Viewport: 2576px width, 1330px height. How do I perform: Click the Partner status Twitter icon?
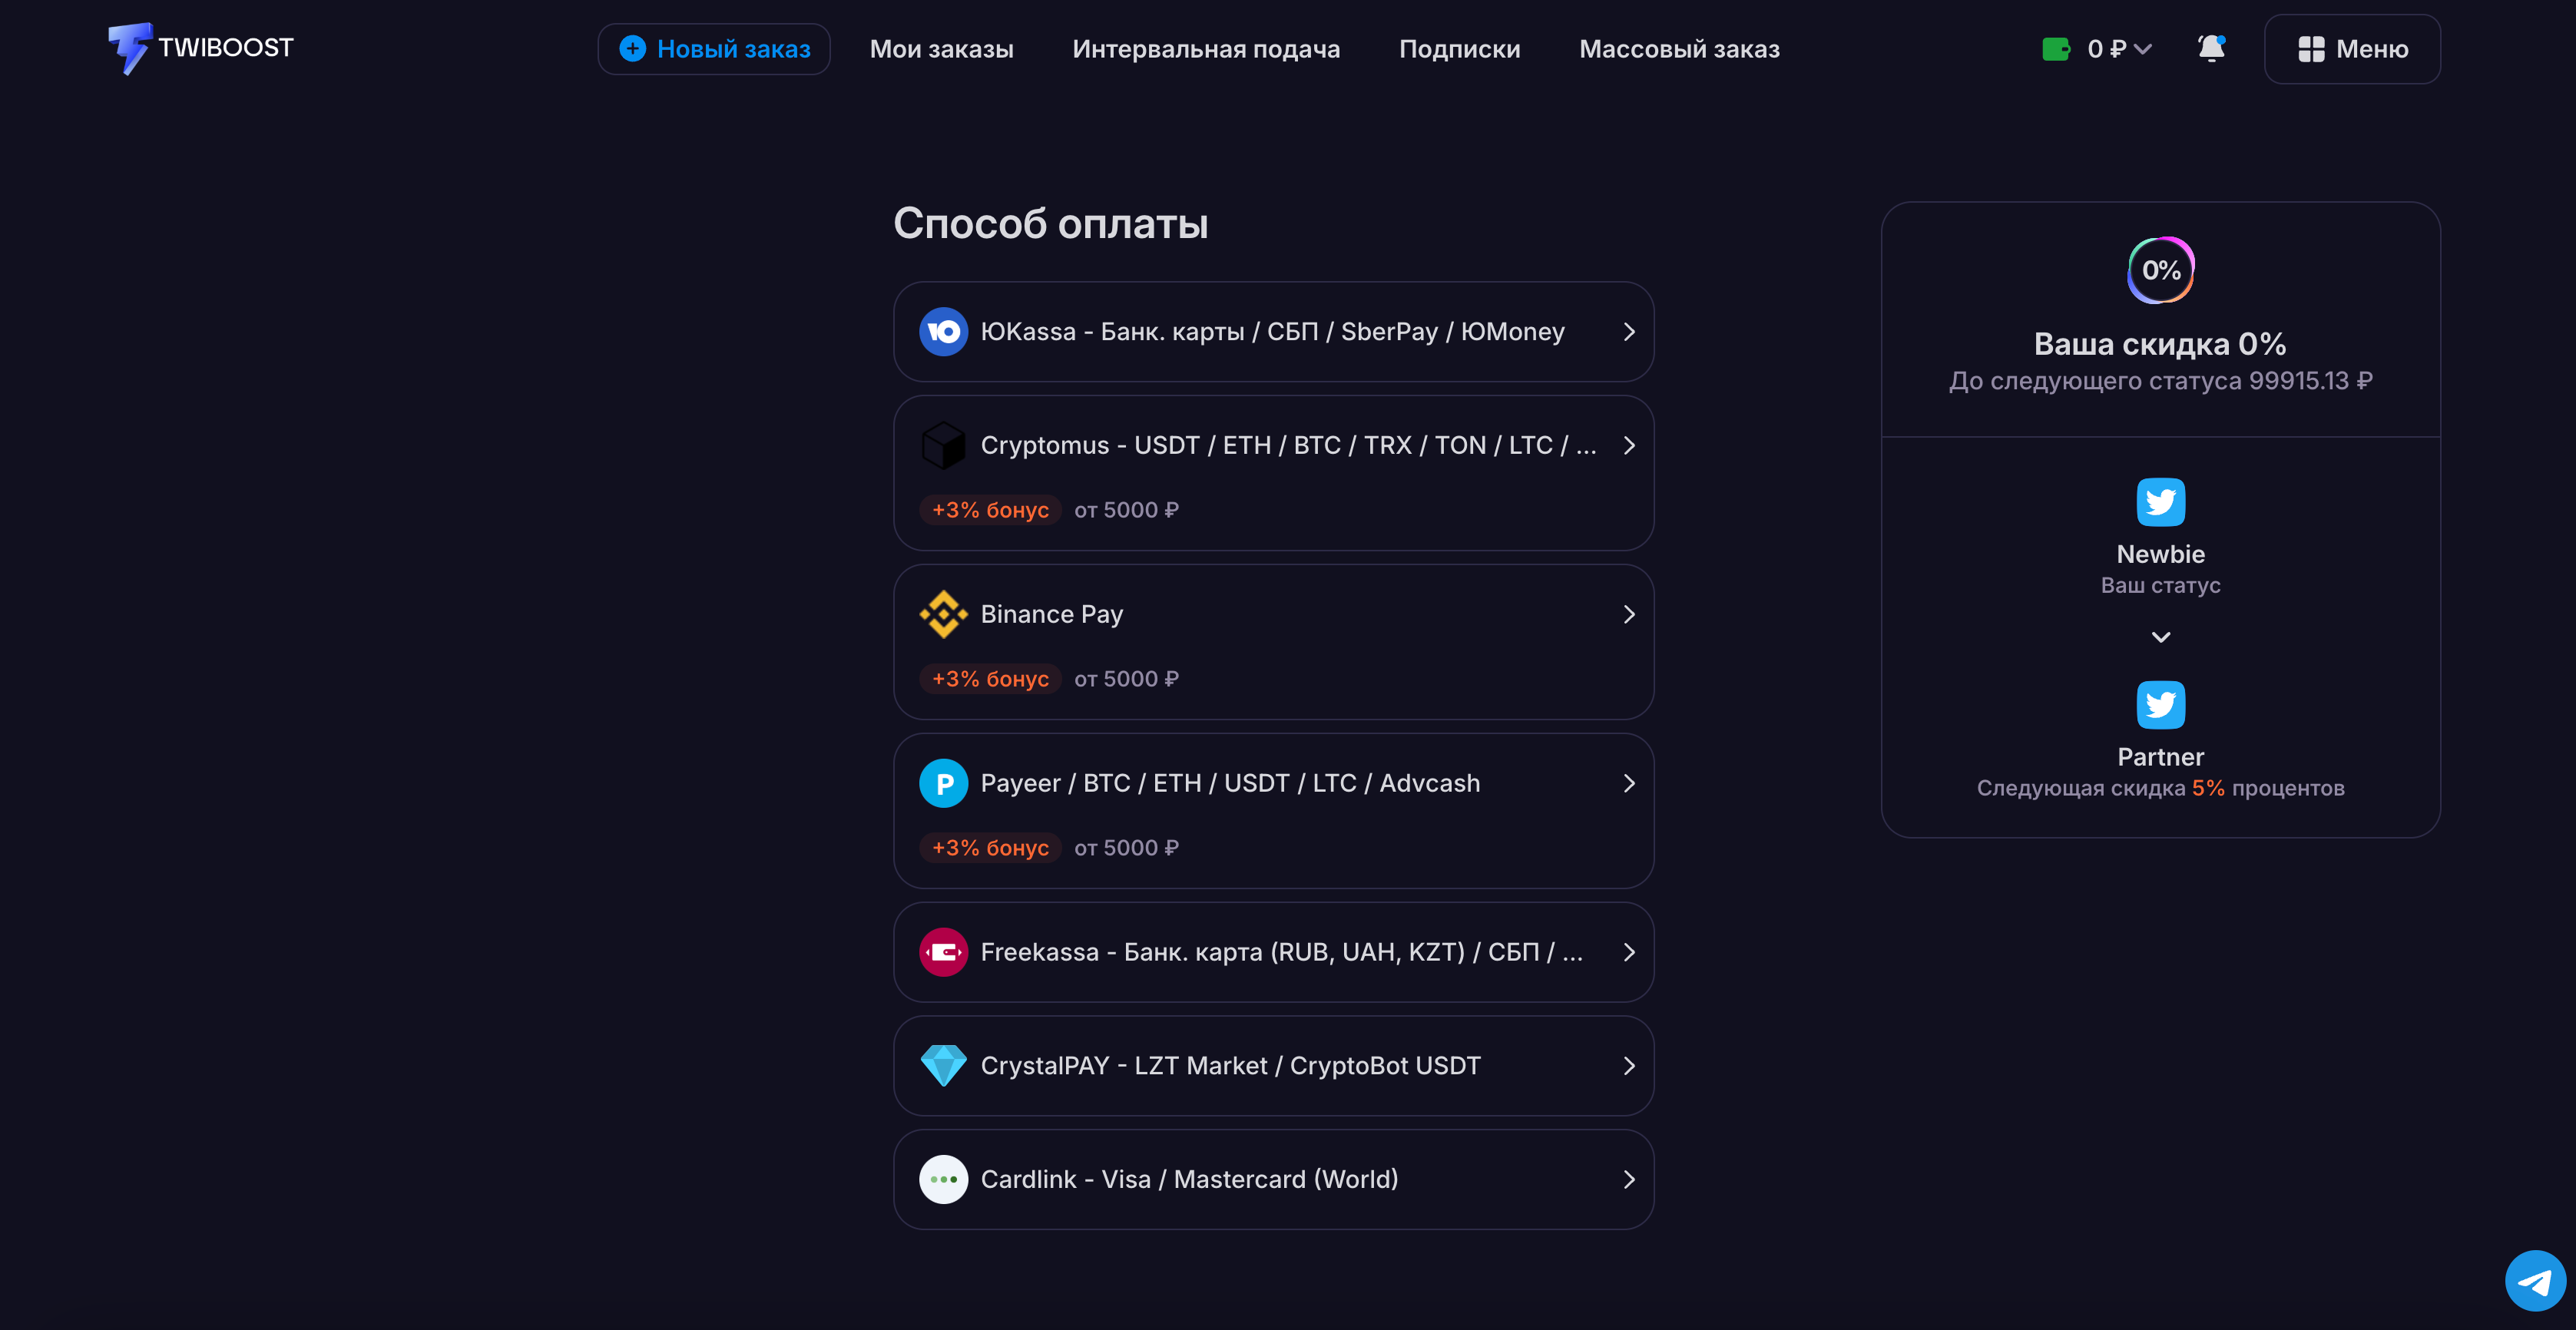2160,705
